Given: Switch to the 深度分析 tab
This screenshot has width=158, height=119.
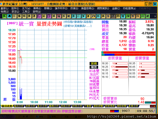Looking at the screenshot, I should point(30,106).
